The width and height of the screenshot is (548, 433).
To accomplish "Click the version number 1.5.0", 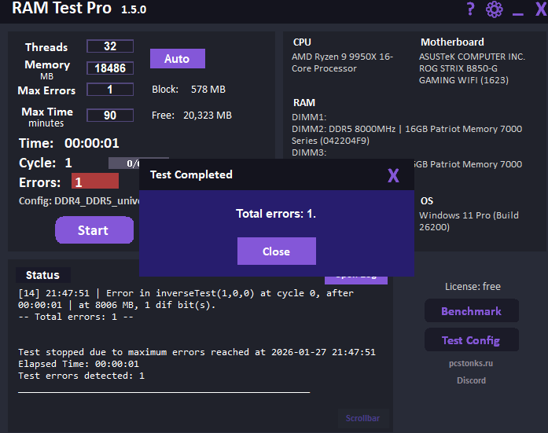I will [134, 9].
